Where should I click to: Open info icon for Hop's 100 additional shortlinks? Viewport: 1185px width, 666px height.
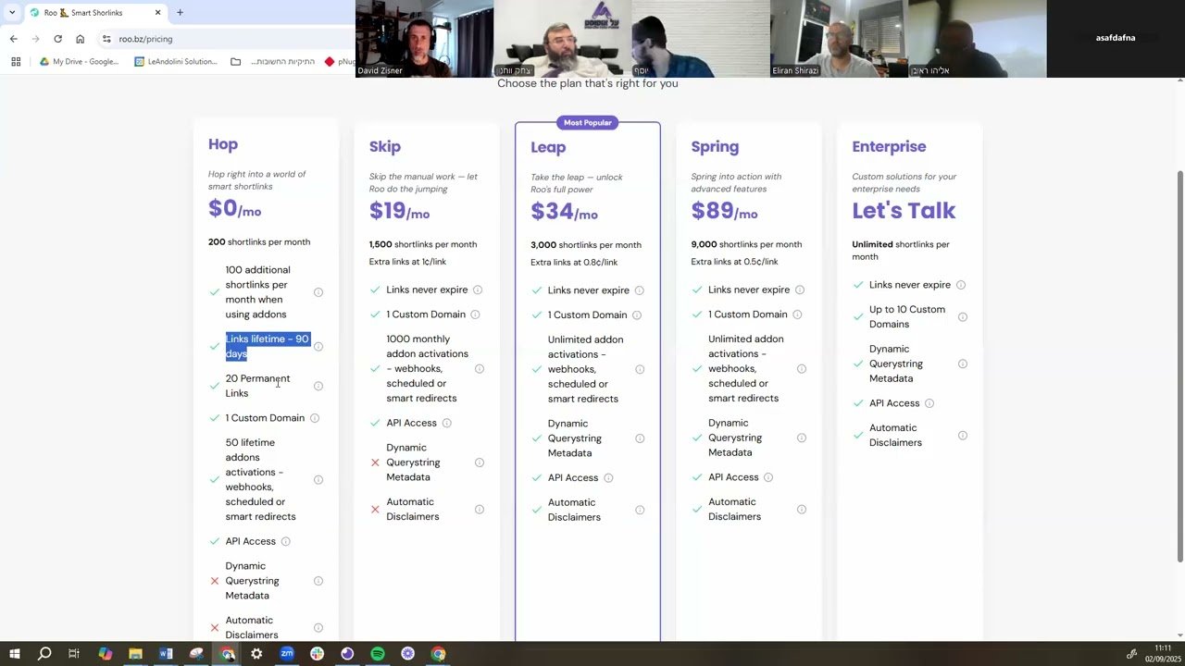(x=318, y=292)
